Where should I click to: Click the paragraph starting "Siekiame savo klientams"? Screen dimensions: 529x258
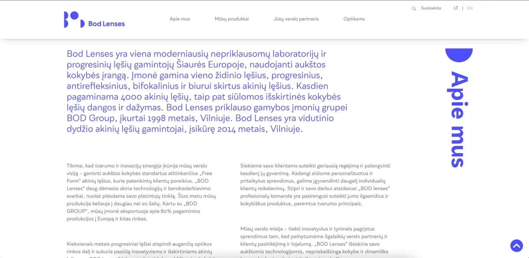[316, 184]
